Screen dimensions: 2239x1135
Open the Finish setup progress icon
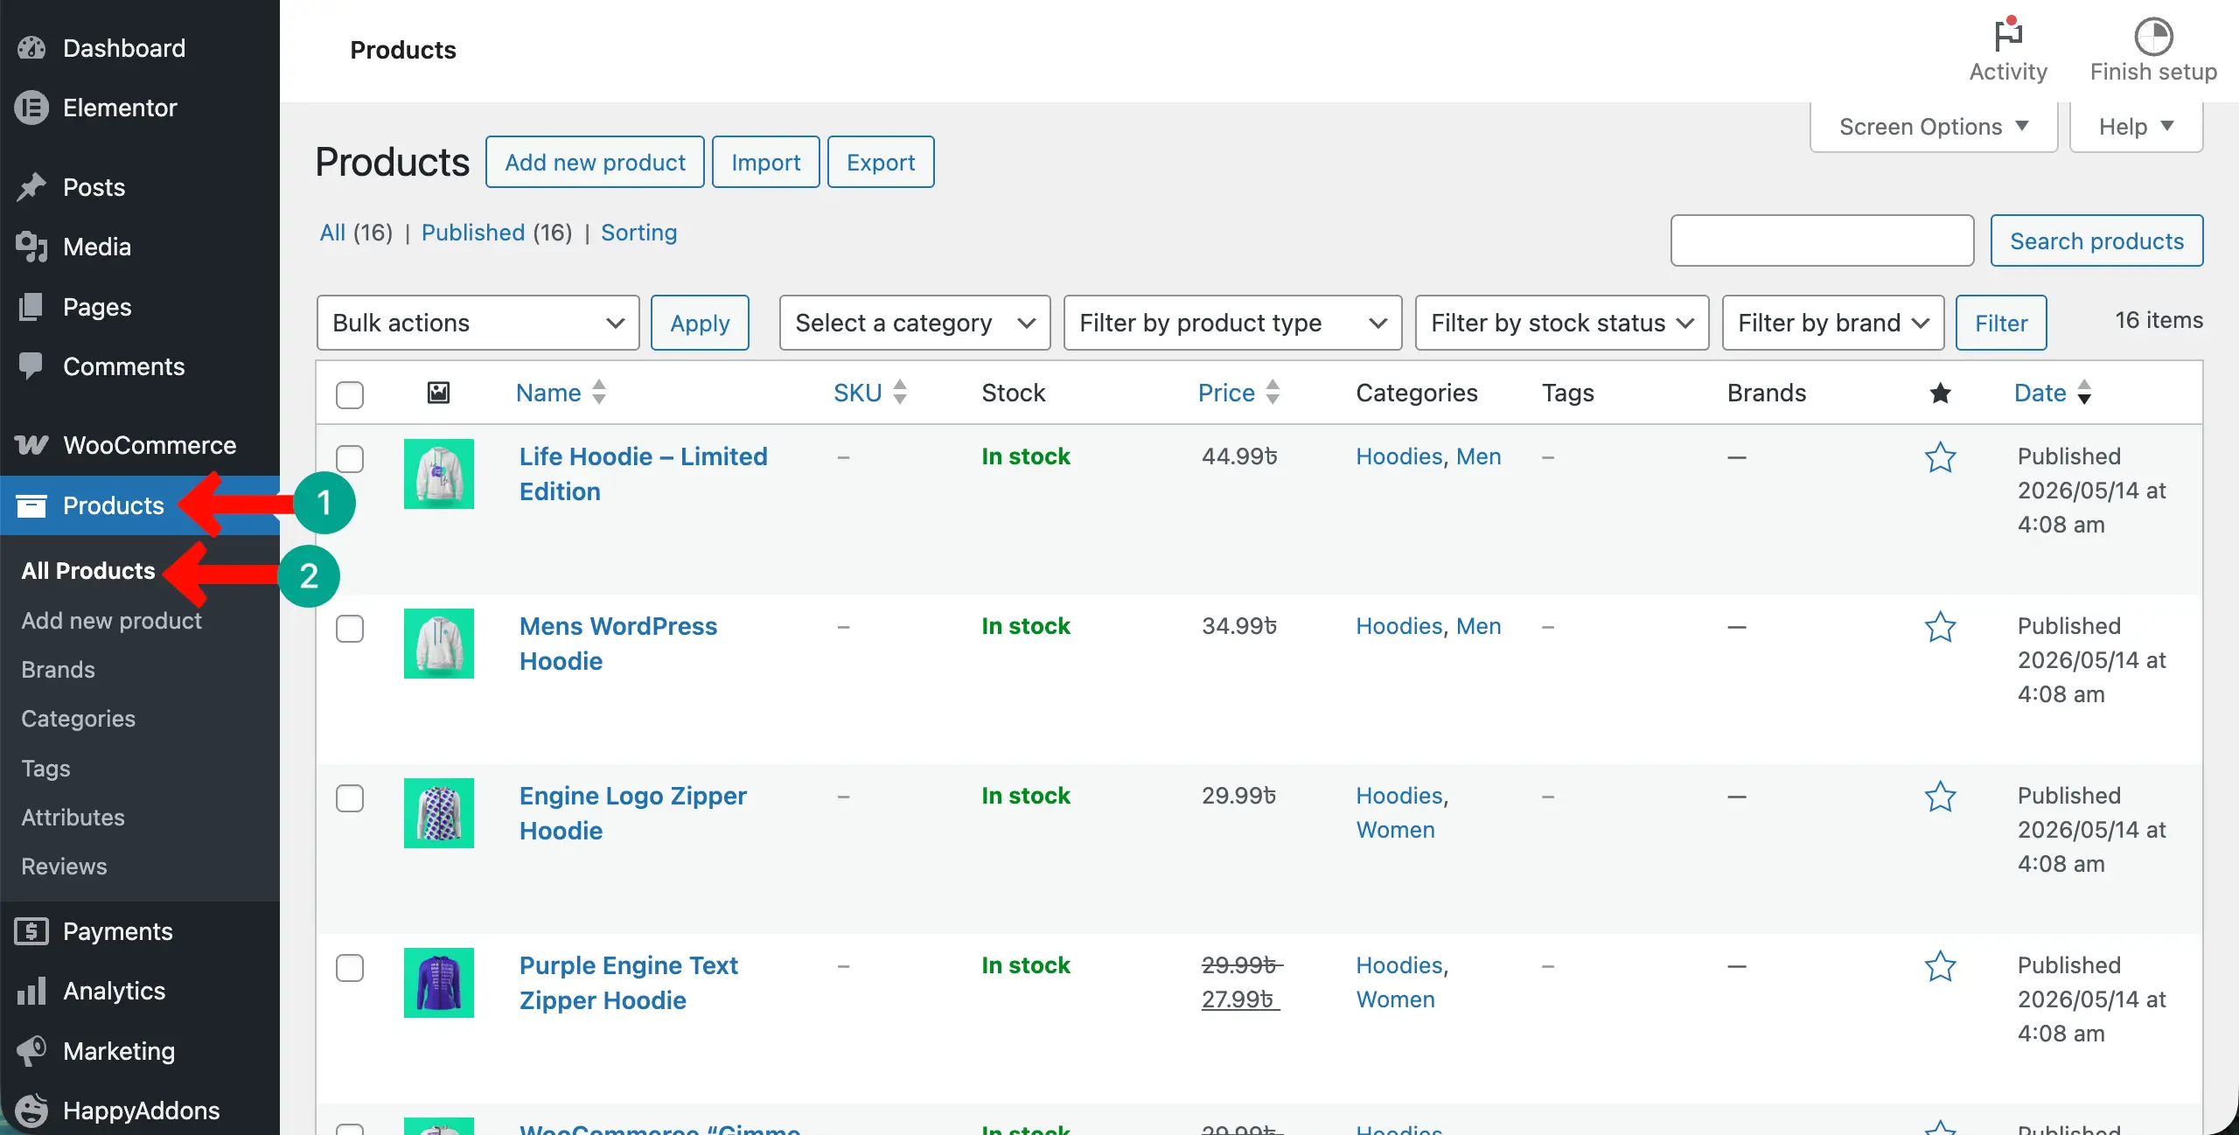2153,37
